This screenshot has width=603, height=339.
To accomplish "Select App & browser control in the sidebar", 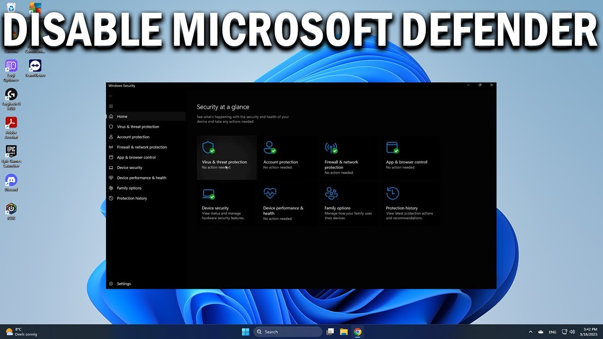I will click(146, 157).
